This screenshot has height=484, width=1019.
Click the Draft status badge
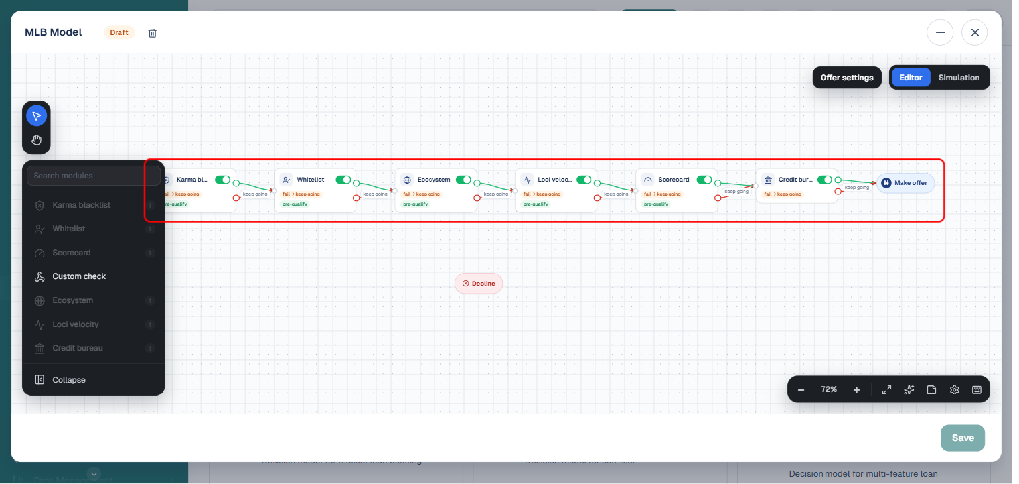pos(119,32)
